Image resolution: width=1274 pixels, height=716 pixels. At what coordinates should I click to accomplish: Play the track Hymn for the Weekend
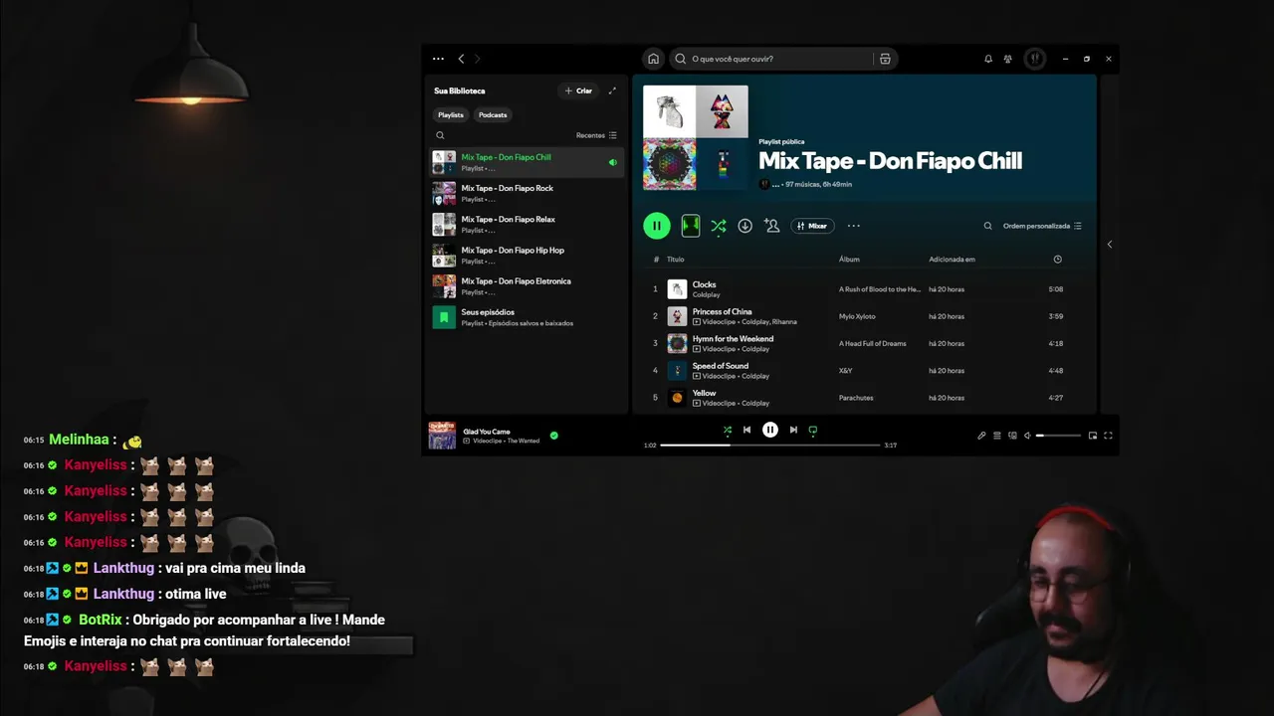[866, 343]
